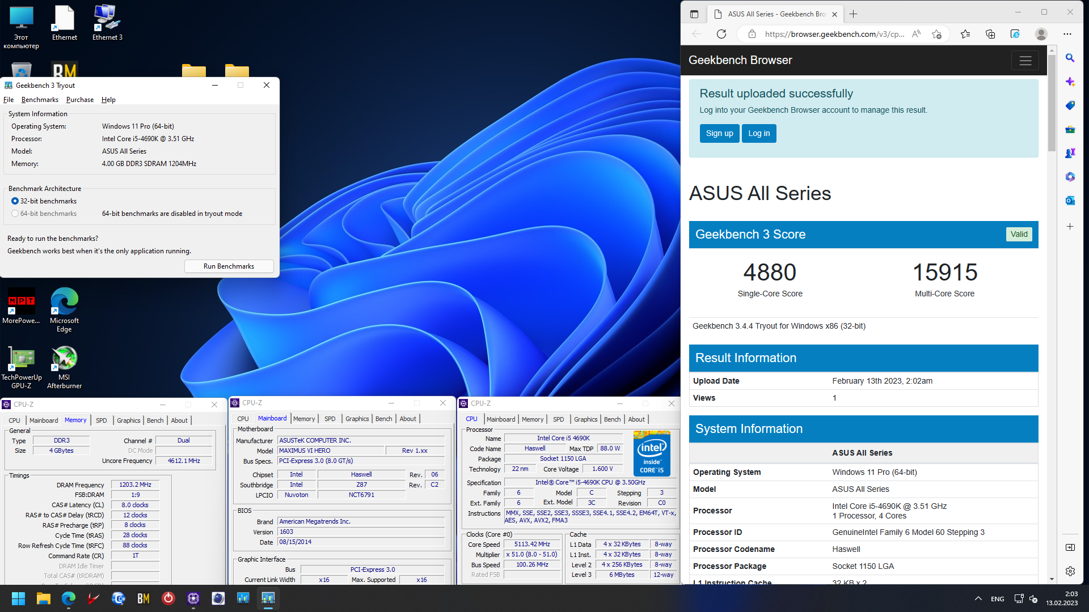Refresh the Geekbench browser page
Image resolution: width=1089 pixels, height=612 pixels.
pos(721,34)
